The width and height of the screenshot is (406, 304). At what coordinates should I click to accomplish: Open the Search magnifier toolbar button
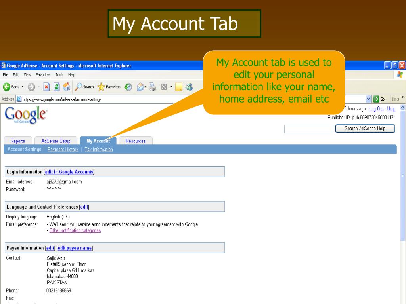point(84,87)
